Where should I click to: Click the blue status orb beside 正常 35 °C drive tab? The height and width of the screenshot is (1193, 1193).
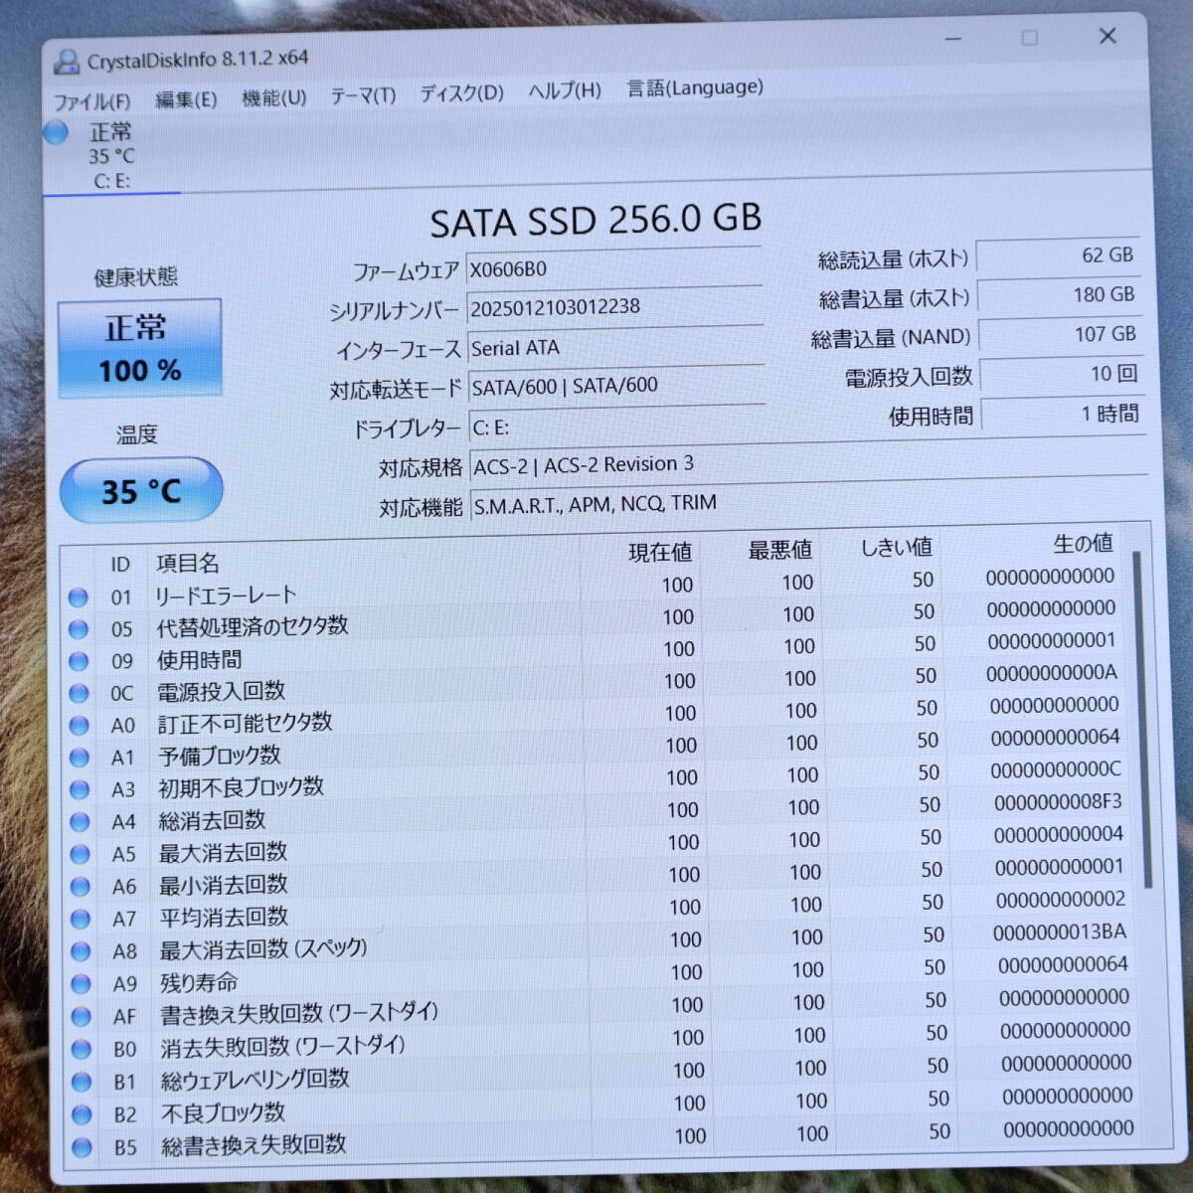tap(56, 131)
